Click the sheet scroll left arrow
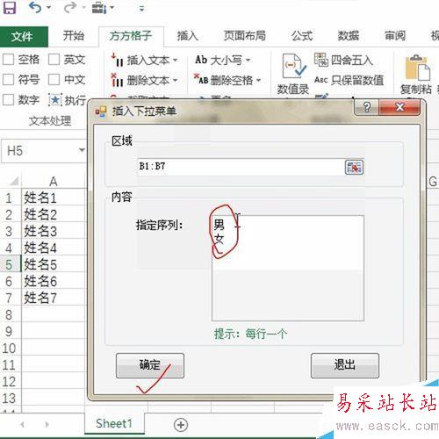Viewport: 439px width, 439px height. coord(23,424)
